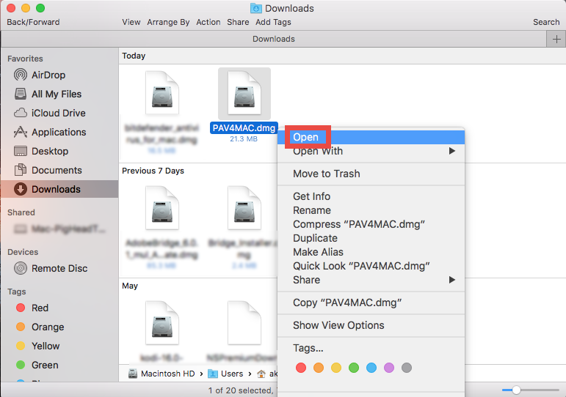Add a new tab with plus button
The height and width of the screenshot is (397, 566).
tap(556, 39)
